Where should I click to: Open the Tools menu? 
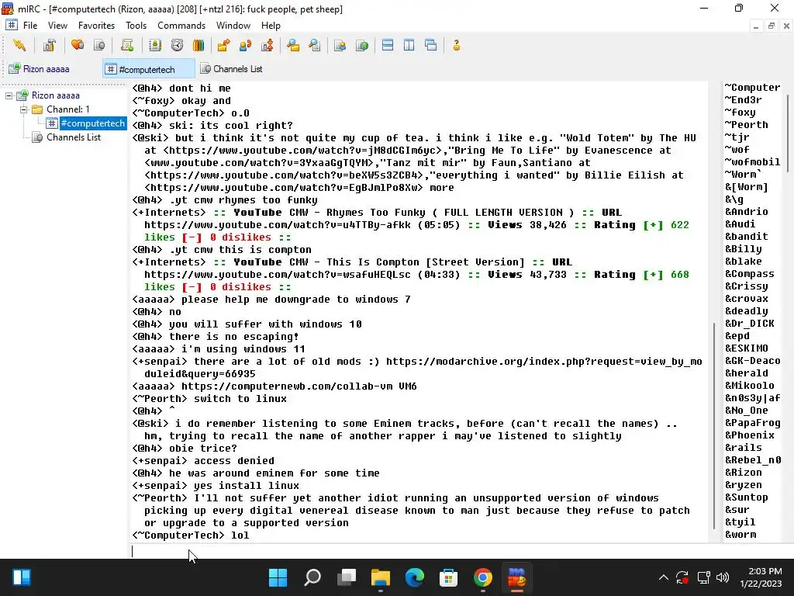(136, 26)
